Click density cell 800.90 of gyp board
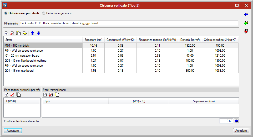The width and height of the screenshot is (253, 137). [x=190, y=71]
